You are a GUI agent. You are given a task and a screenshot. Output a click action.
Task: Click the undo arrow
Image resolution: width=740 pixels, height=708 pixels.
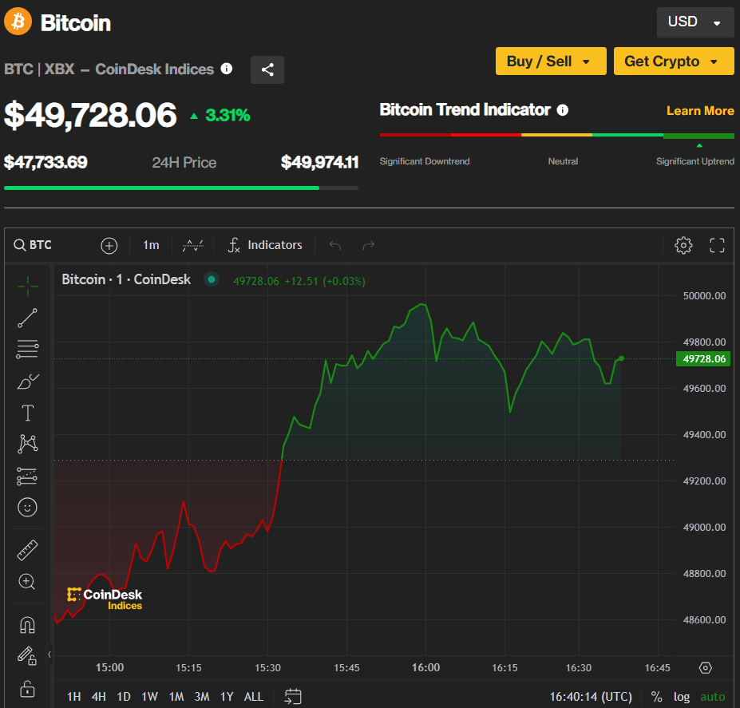(335, 245)
